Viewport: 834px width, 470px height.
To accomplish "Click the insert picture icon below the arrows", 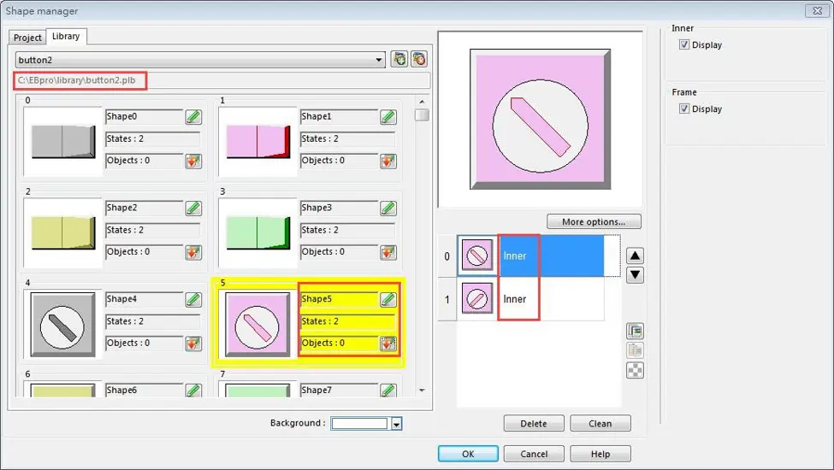I will pyautogui.click(x=635, y=332).
